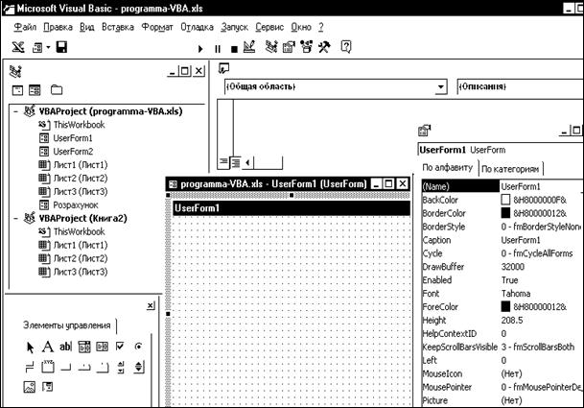Select ScrollBar tool in toolbox
This screenshot has height=408, width=584.
(x=121, y=368)
